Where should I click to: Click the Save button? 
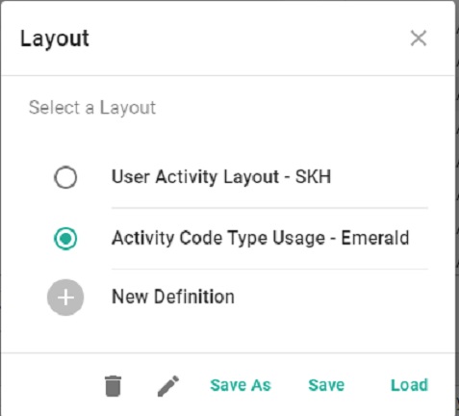point(326,385)
